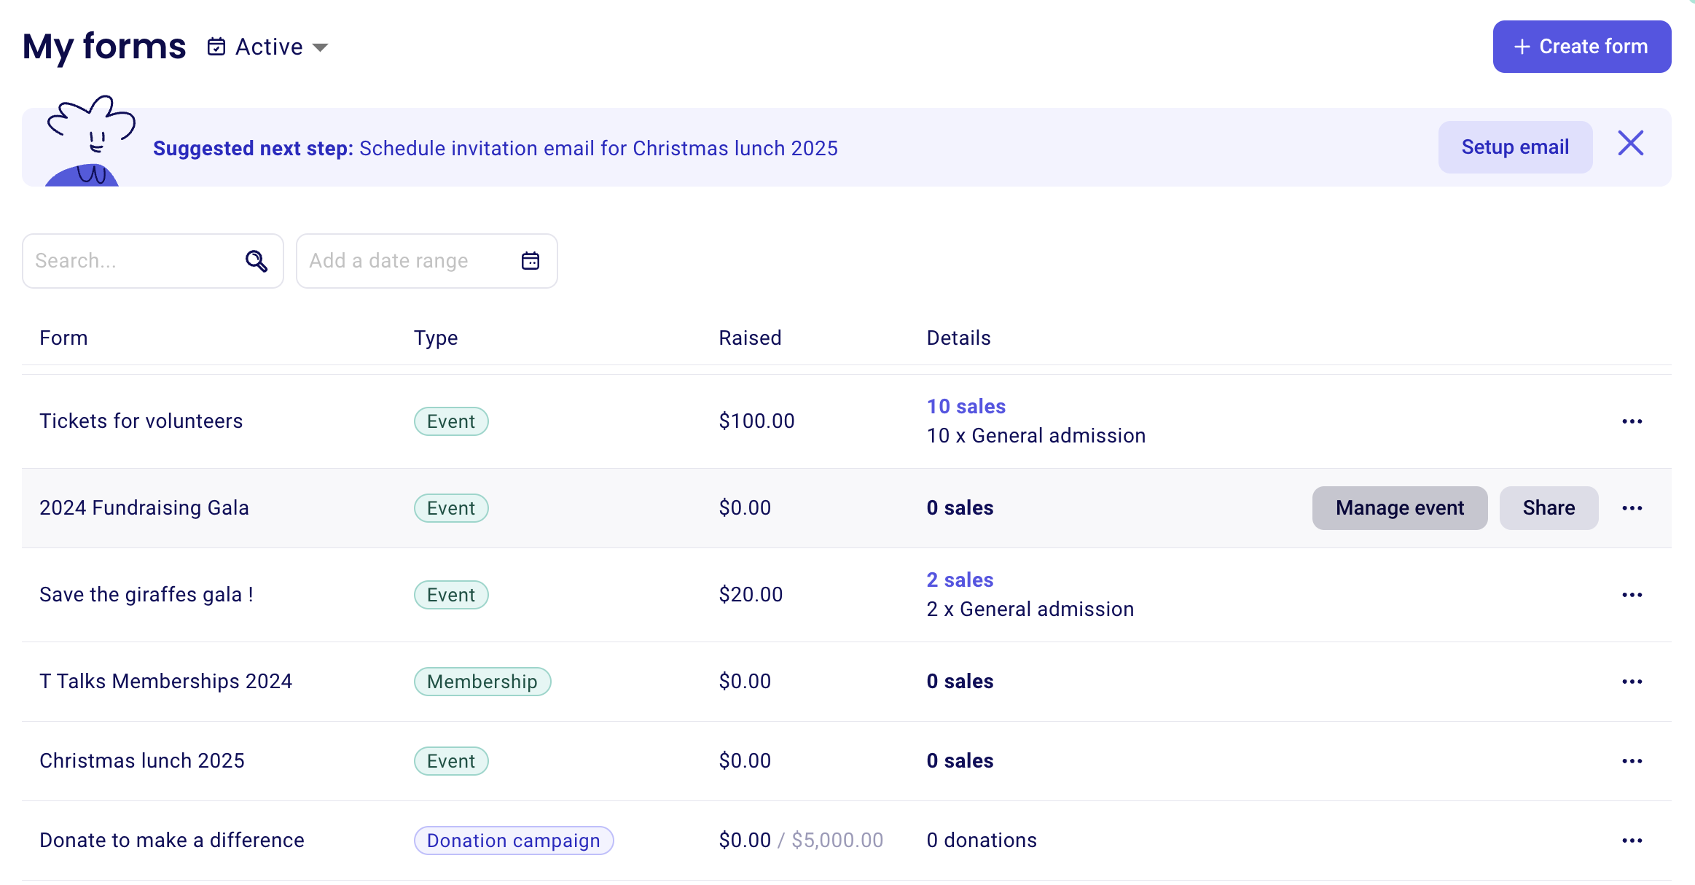Open row actions for 2024 Fundraising Gala
Screen dimensions: 1695x885
(1632, 507)
